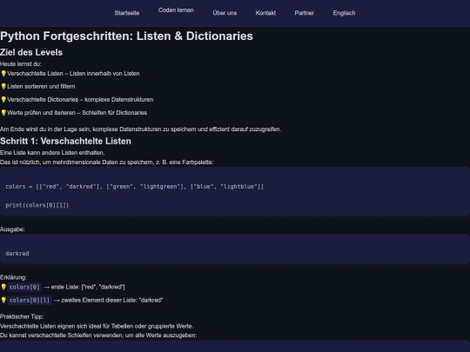This screenshot has height=352, width=470.
Task: Select Partner in the navigation bar
Action: coord(305,13)
